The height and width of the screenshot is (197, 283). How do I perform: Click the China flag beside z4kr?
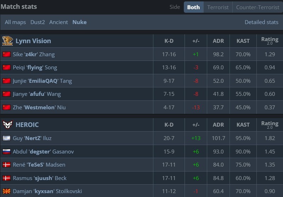(6, 54)
